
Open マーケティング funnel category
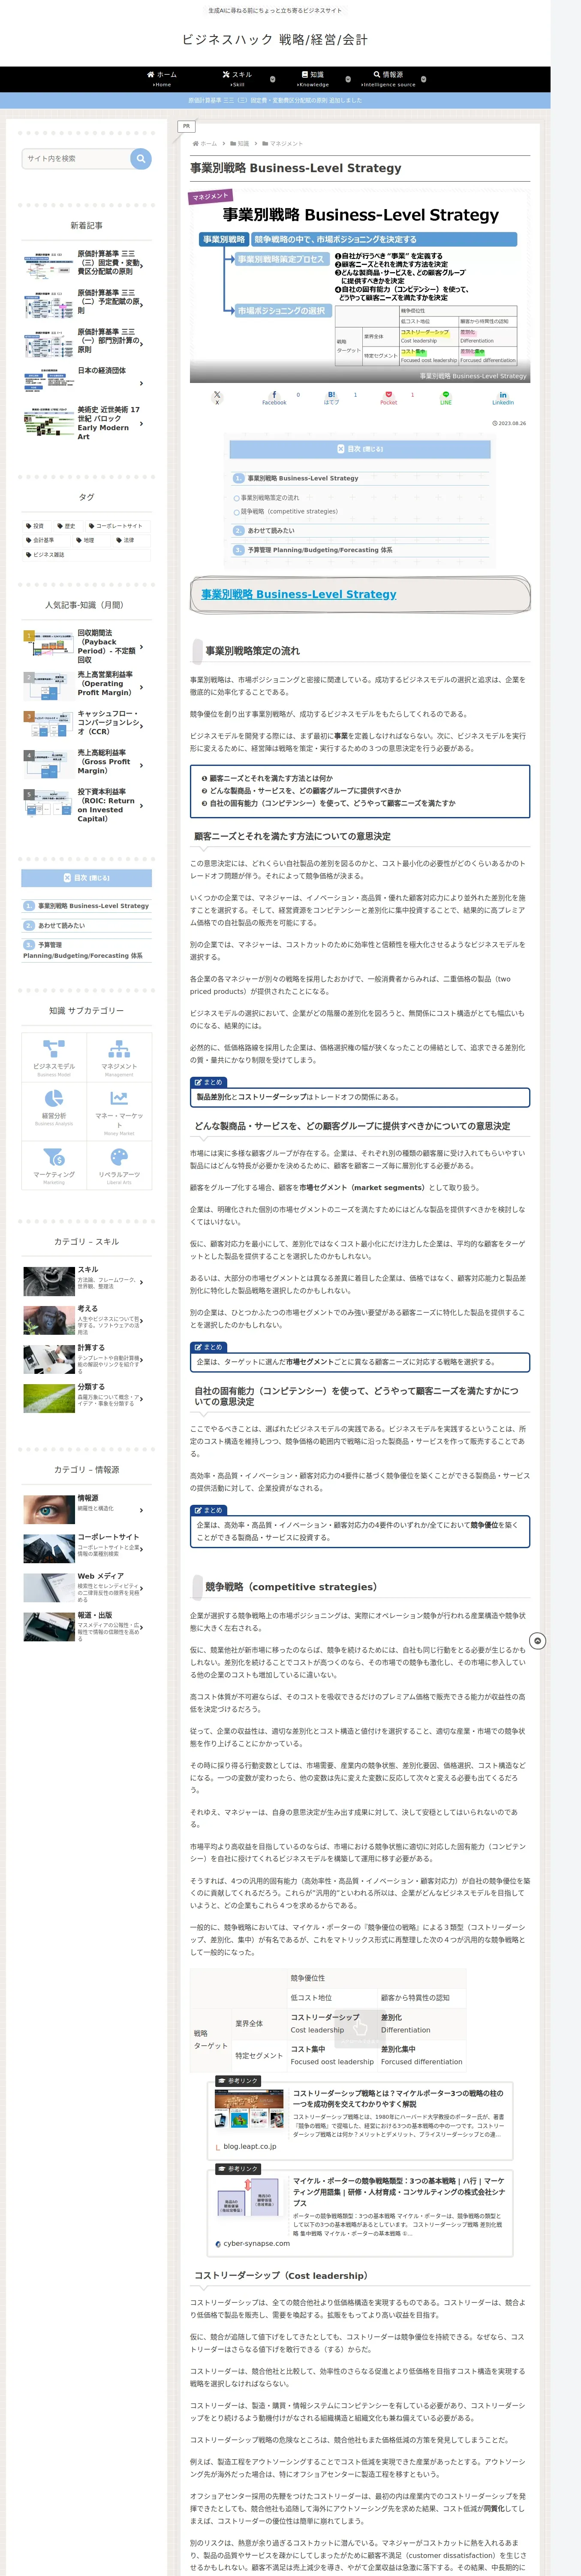pos(54,1165)
